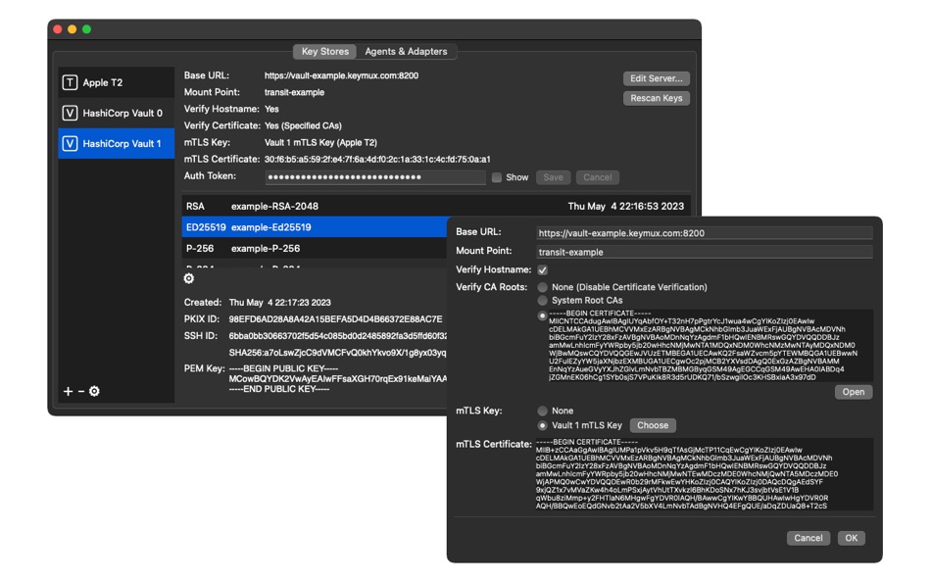
Task: Click the main window's vault-example.keymux.com Base URL value
Action: pos(341,75)
